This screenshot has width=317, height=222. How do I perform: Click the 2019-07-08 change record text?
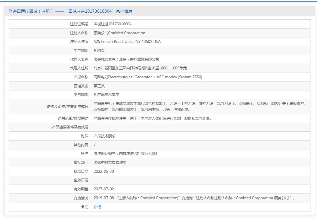tap(194, 198)
